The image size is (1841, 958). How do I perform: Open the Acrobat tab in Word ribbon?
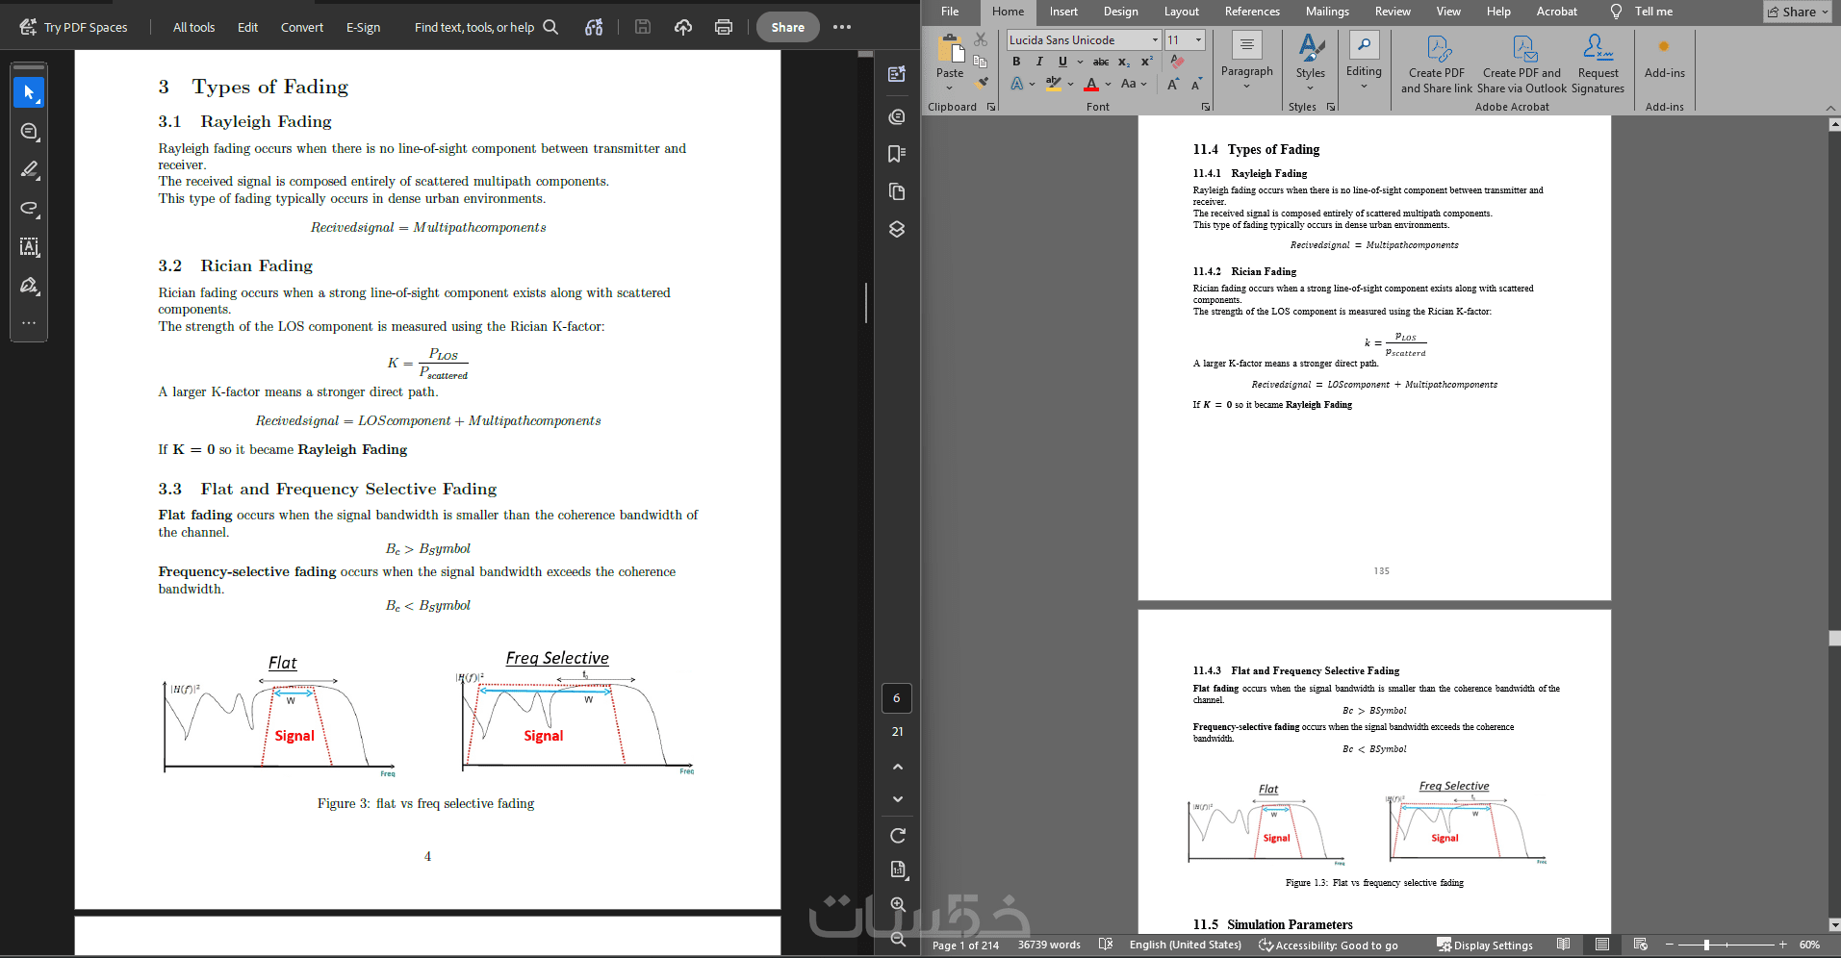(x=1556, y=12)
